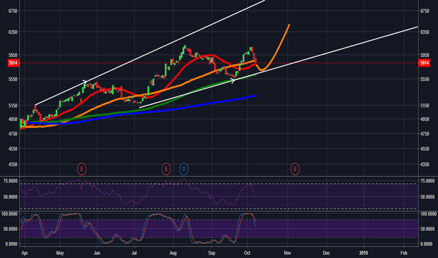Image resolution: width=438 pixels, height=258 pixels.
Task: Click the Oct label on the time axis
Action: tap(247, 253)
